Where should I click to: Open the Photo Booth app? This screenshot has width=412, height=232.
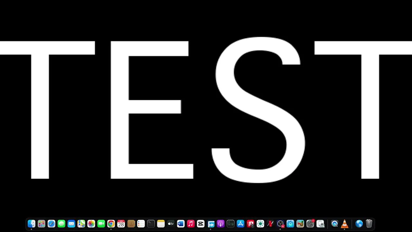pos(250,224)
